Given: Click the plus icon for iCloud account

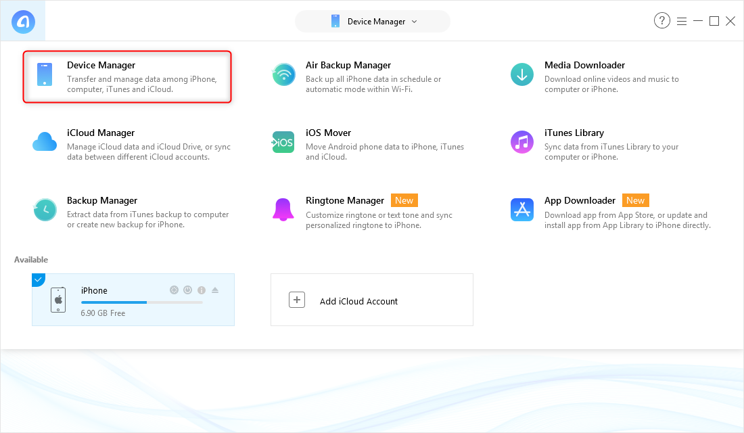Looking at the screenshot, I should pos(297,300).
